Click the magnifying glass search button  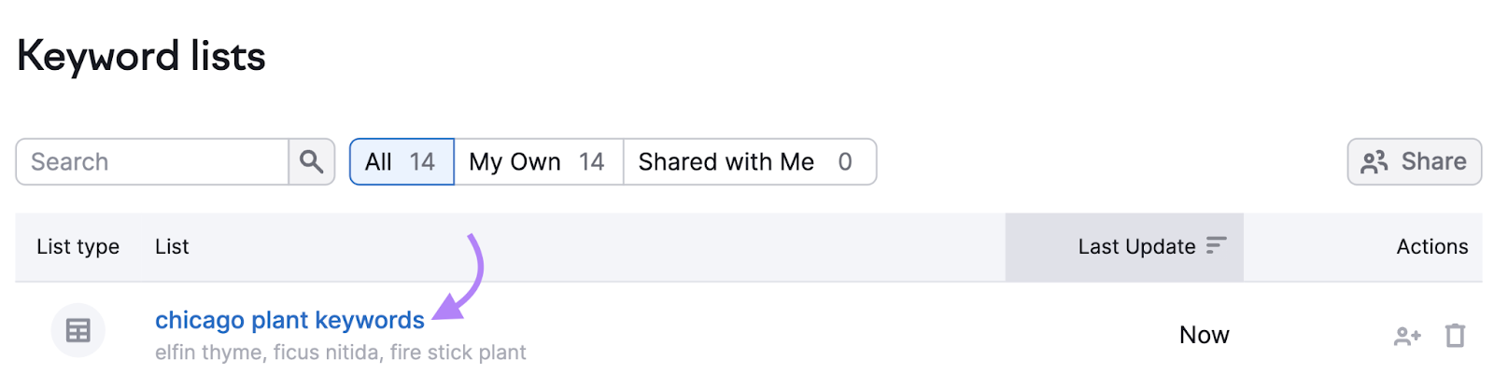(x=311, y=162)
